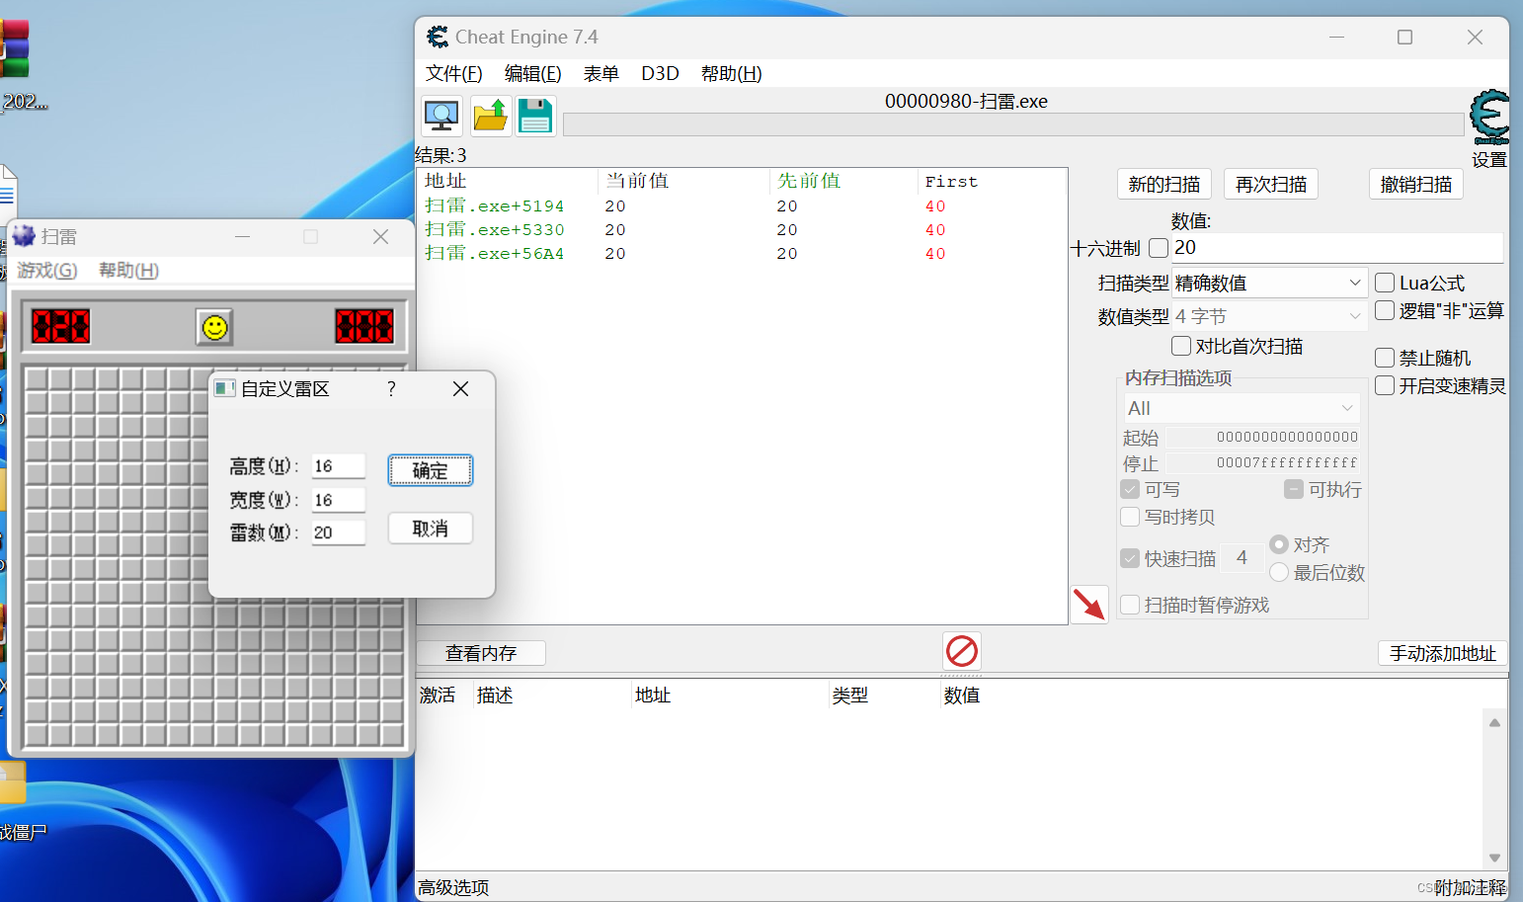1523x902 pixels.
Task: Click the 再次扫描 button
Action: pos(1270,184)
